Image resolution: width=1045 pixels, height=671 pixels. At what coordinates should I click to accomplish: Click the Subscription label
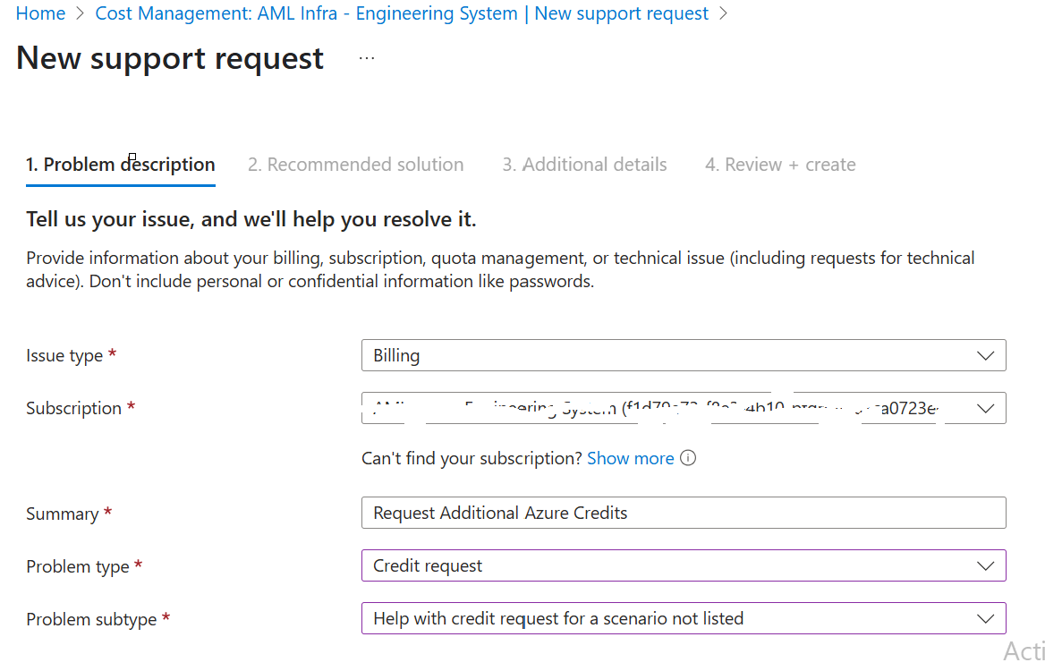(74, 409)
